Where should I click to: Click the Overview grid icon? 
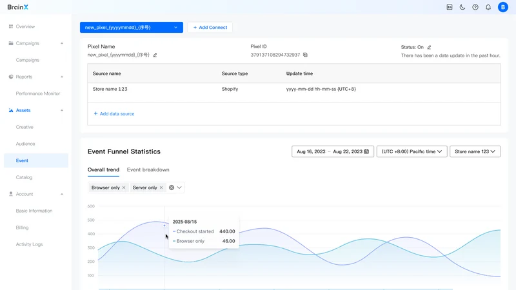coord(11,26)
